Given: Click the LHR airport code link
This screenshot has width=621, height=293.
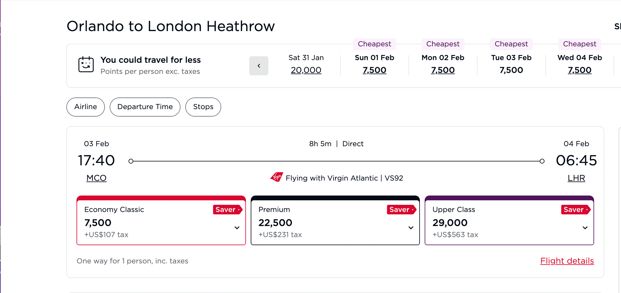Looking at the screenshot, I should 576,178.
